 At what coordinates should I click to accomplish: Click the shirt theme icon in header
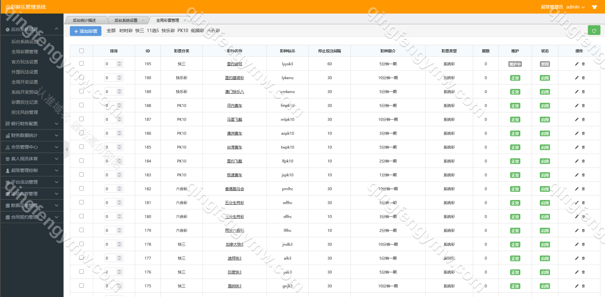594,7
